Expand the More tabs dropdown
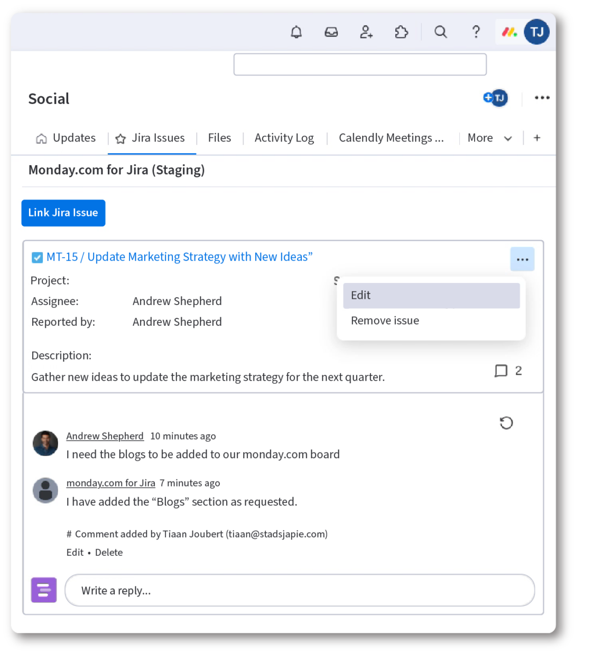 click(489, 138)
